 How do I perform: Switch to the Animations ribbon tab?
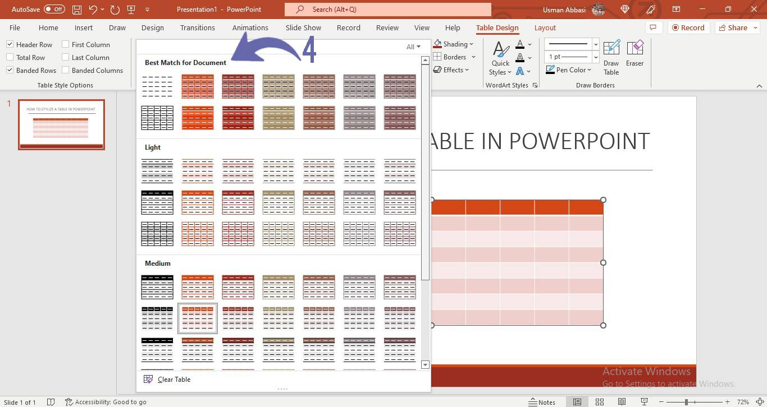[250, 27]
